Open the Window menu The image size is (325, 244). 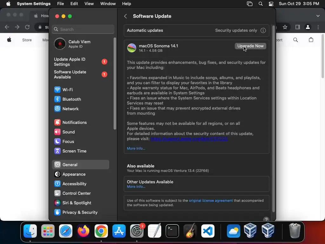tap(108, 4)
